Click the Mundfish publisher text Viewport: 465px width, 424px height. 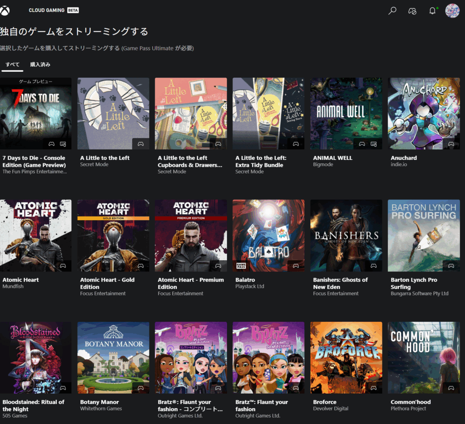click(13, 286)
